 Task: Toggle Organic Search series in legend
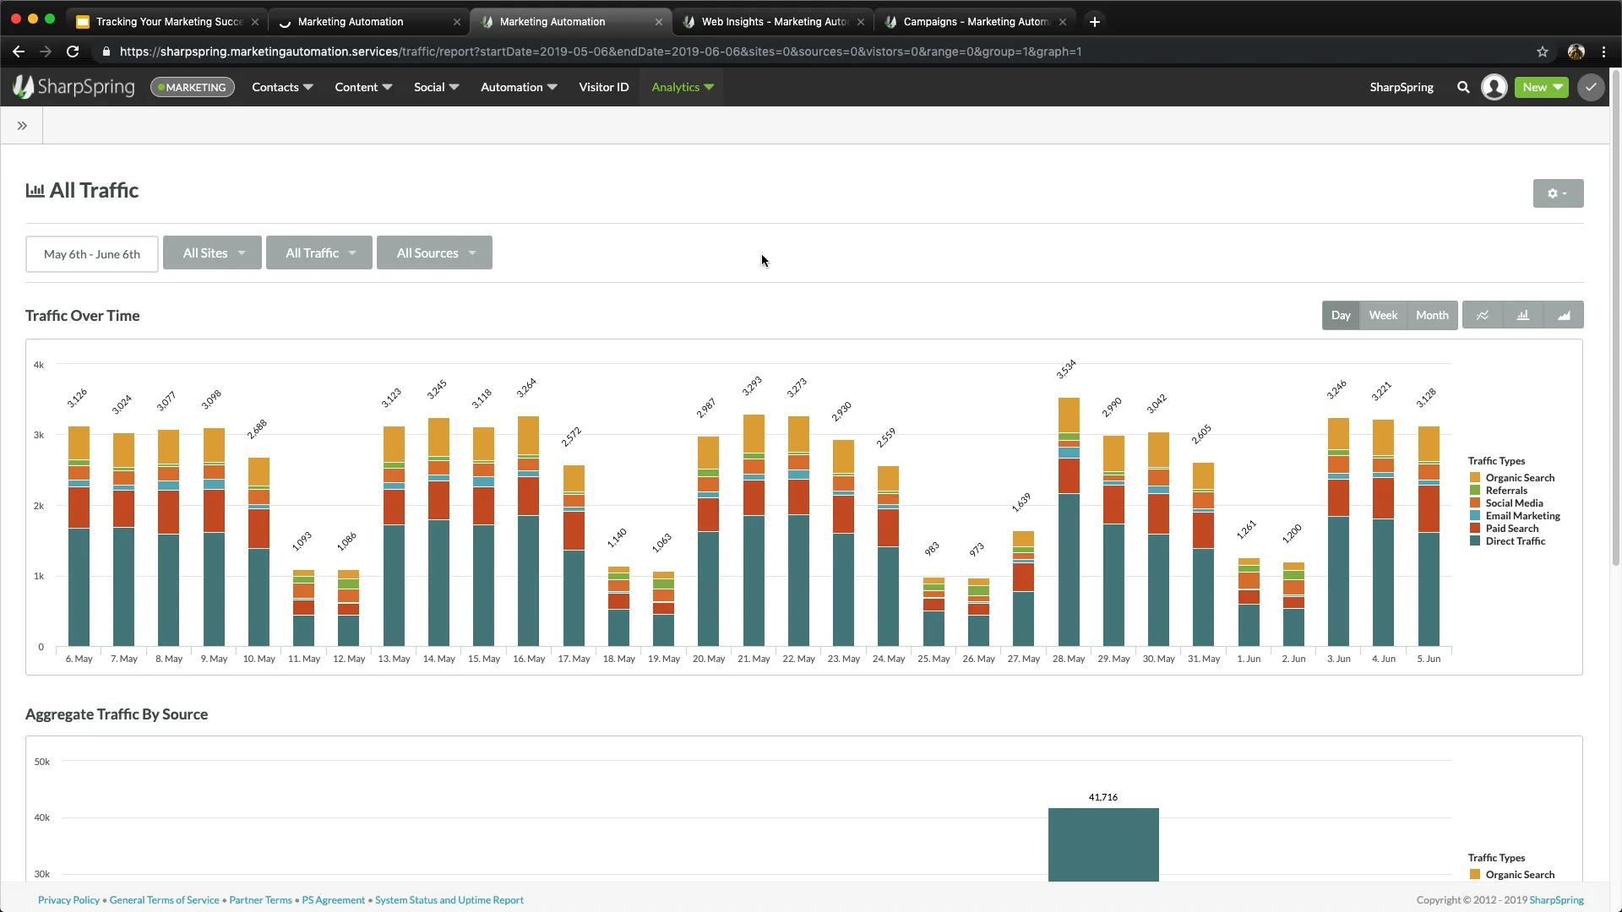click(x=1512, y=478)
